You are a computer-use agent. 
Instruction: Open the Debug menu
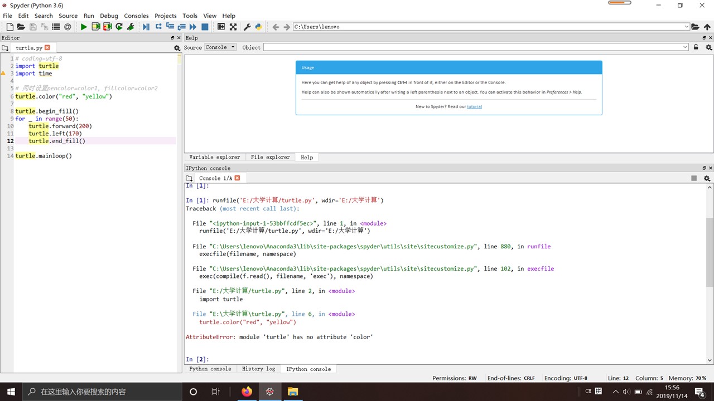(x=109, y=16)
